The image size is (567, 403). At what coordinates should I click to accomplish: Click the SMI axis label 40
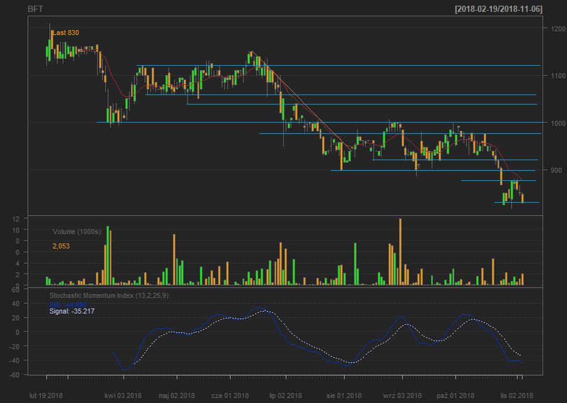[x=16, y=304]
